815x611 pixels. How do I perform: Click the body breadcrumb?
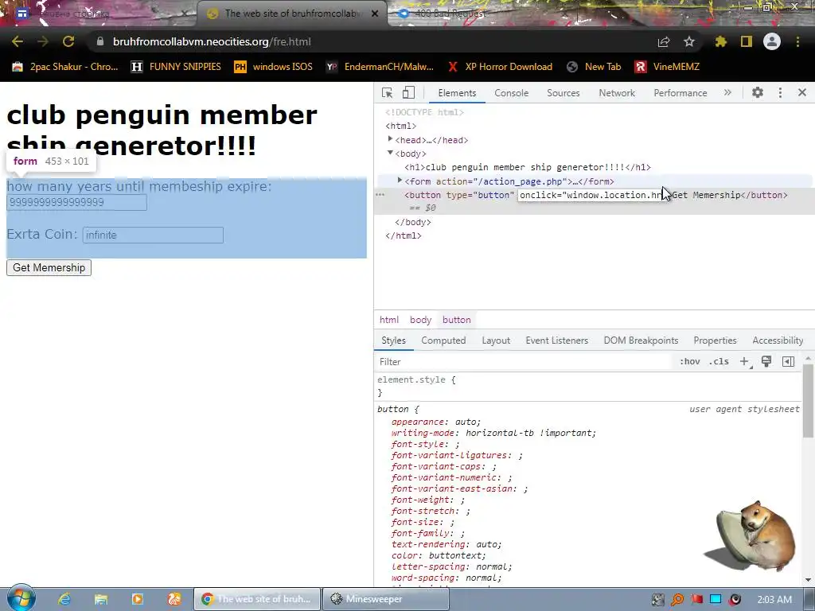tap(420, 320)
